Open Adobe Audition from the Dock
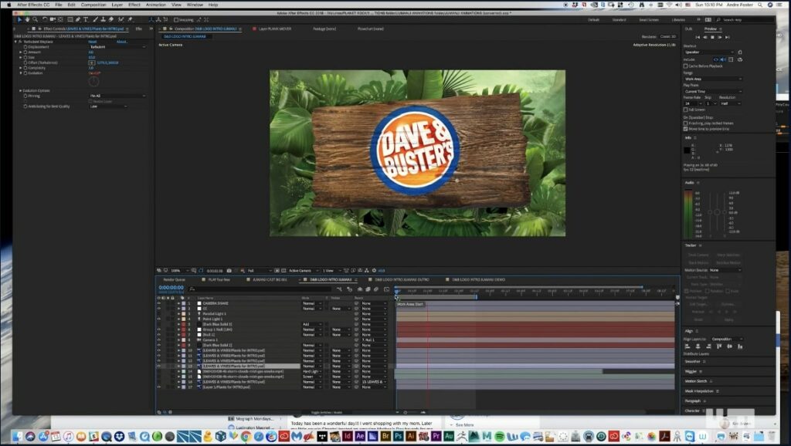This screenshot has width=791, height=446. click(x=449, y=436)
